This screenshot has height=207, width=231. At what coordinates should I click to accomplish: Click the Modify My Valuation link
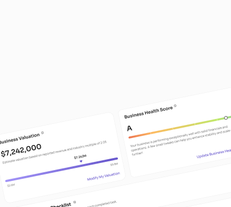[x=103, y=176]
